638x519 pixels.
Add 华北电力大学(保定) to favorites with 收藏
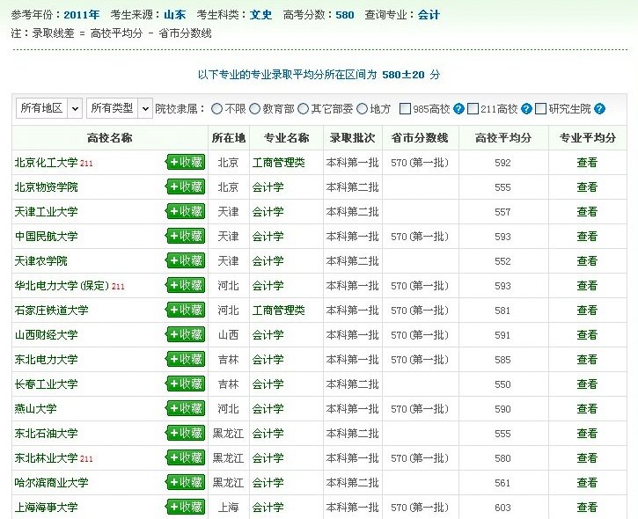click(185, 285)
